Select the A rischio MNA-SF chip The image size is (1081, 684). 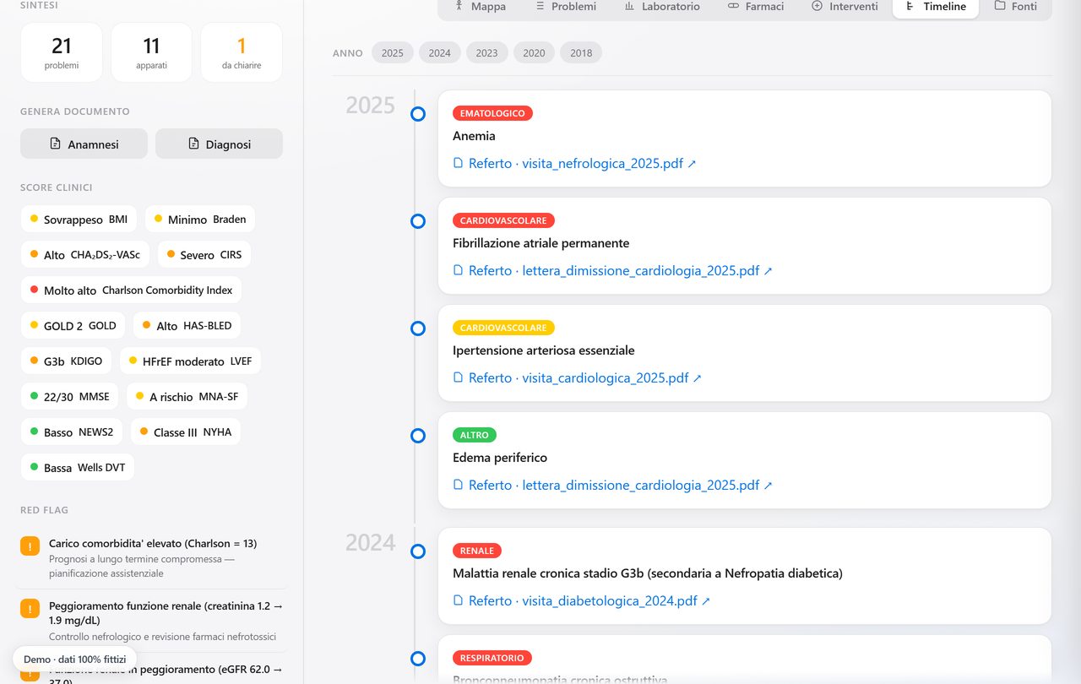187,397
